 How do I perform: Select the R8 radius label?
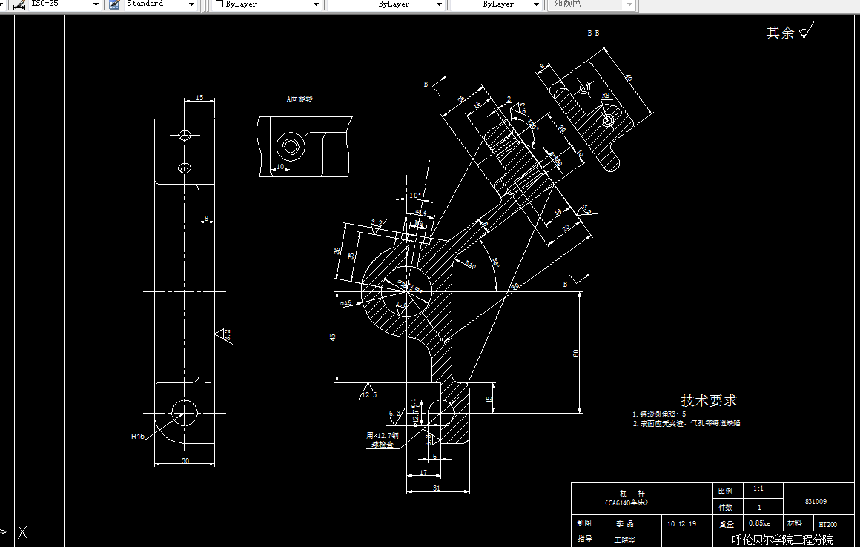[606, 96]
